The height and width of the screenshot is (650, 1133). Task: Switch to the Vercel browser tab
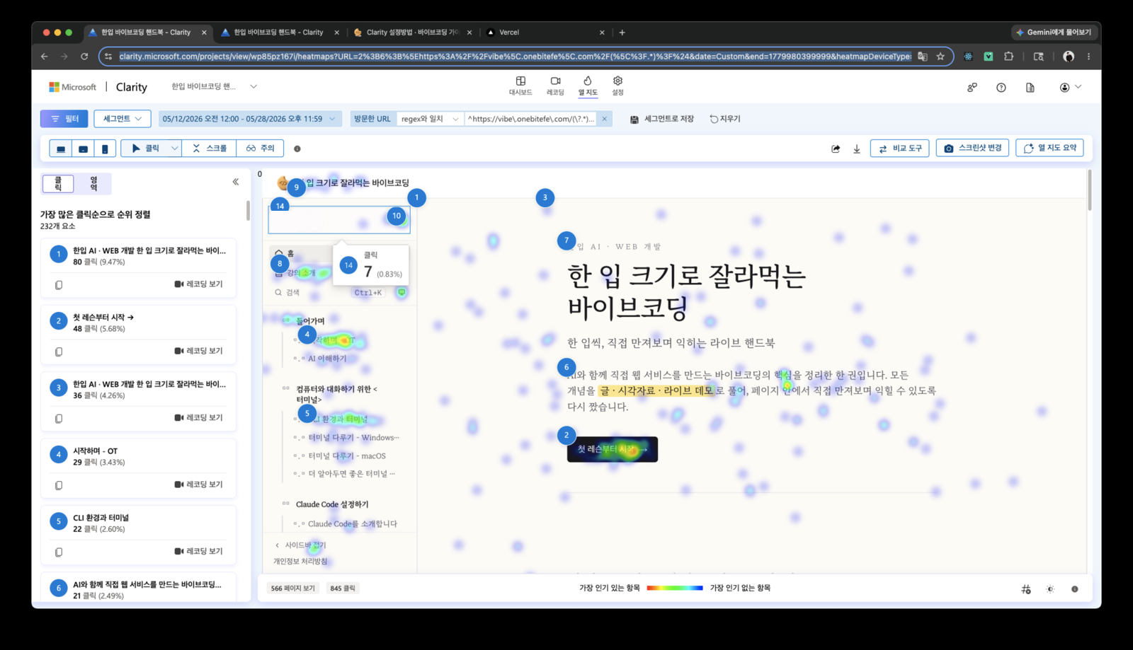click(x=545, y=33)
